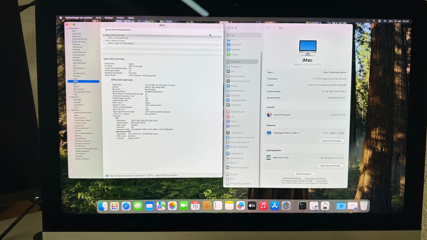
Task: Open the Hjælp menu
Action: [131, 18]
